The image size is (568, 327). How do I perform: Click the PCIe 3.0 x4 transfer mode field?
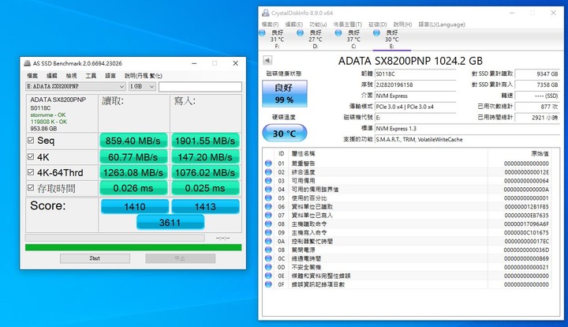point(415,107)
